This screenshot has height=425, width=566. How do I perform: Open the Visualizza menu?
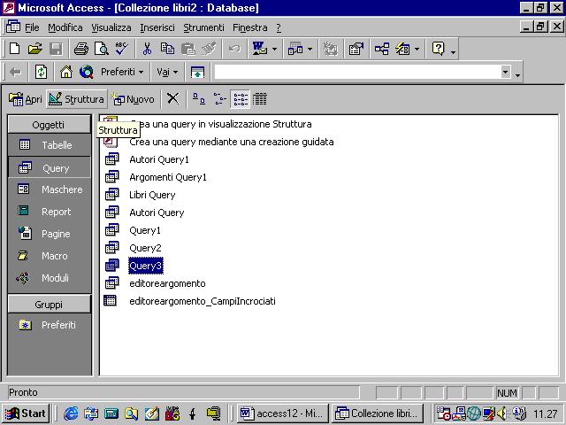pos(111,27)
